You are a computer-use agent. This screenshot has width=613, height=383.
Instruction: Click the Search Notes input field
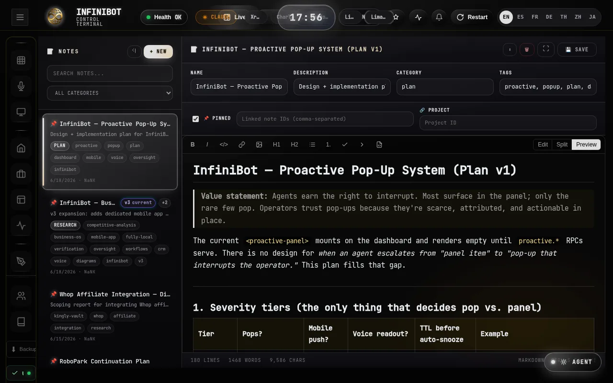[x=110, y=73]
